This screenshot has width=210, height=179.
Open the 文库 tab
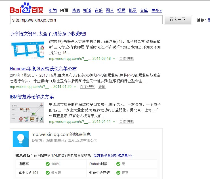(x=144, y=10)
